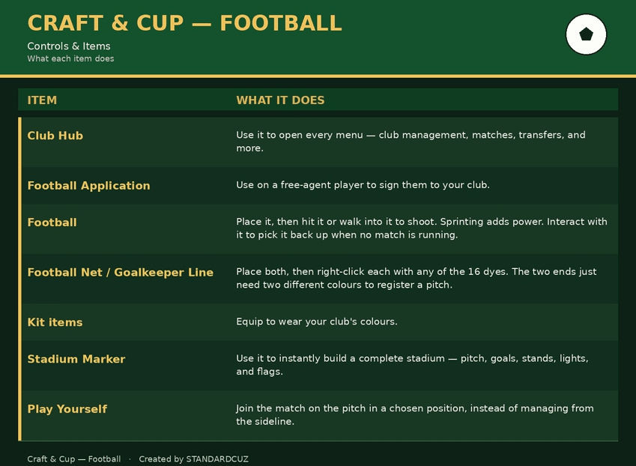Select the Club Hub item row
636x466 pixels.
coord(320,142)
